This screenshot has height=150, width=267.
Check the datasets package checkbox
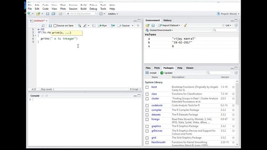coord(147,115)
